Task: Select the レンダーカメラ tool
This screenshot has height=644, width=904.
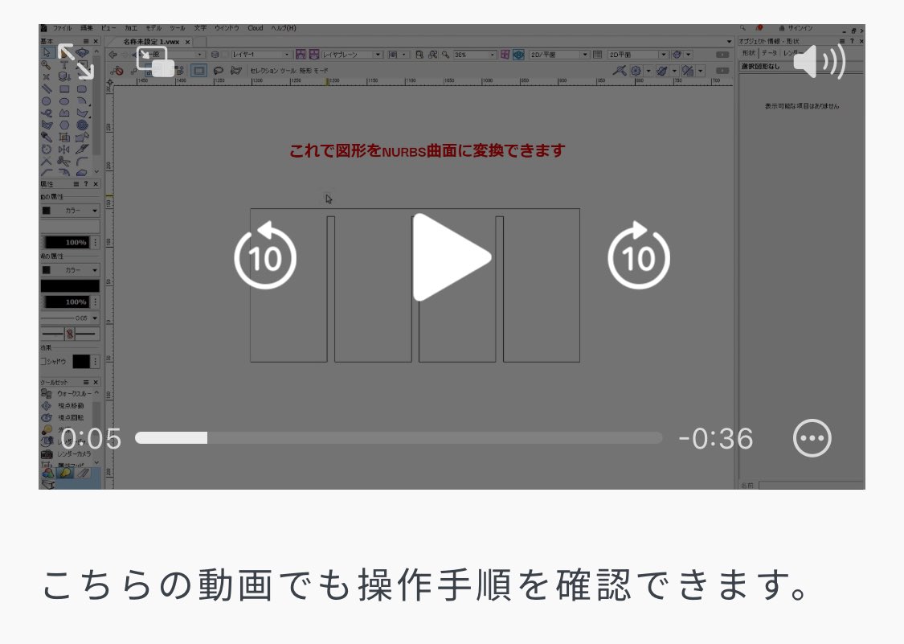Action: (x=67, y=454)
